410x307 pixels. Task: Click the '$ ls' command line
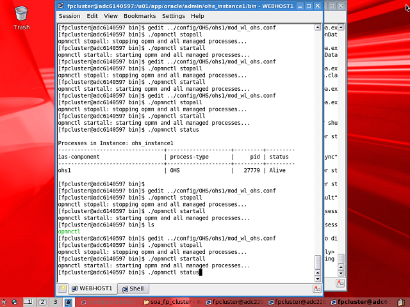(x=106, y=224)
